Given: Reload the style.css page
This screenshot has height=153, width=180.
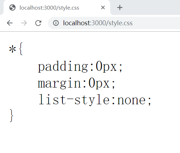Looking at the screenshot, I should point(38,23).
